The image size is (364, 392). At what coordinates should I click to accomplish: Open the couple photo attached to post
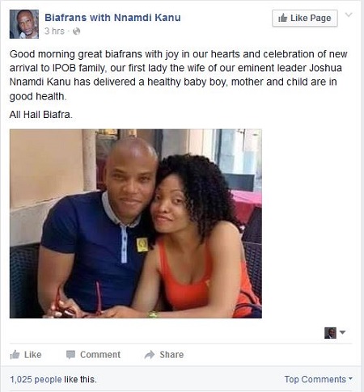click(x=136, y=224)
